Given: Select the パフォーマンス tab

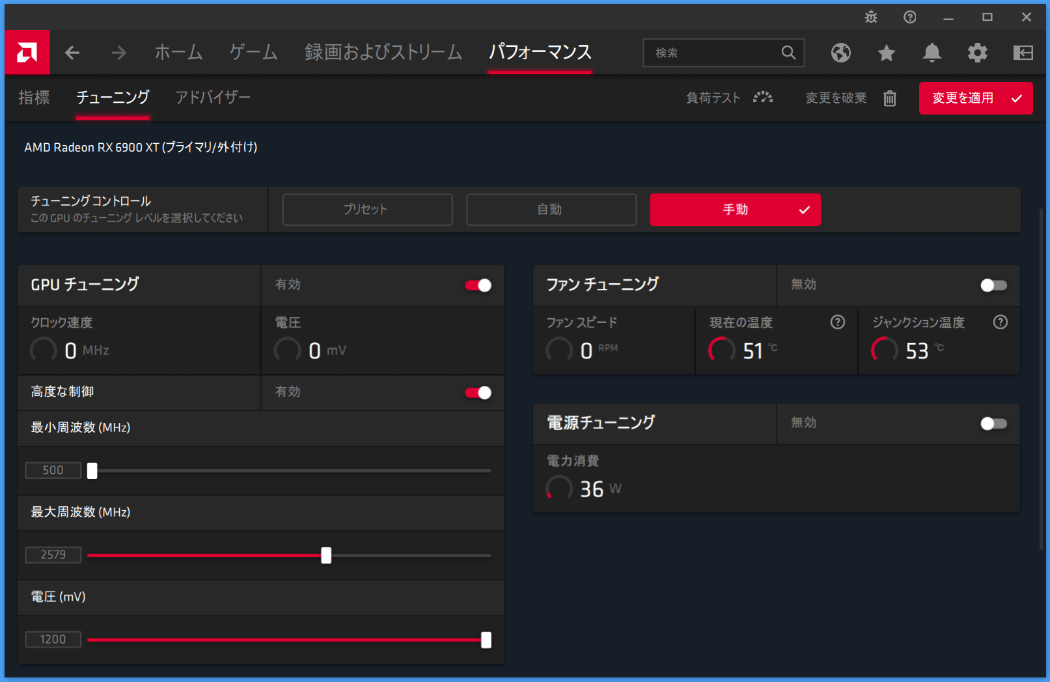Looking at the screenshot, I should pyautogui.click(x=540, y=52).
